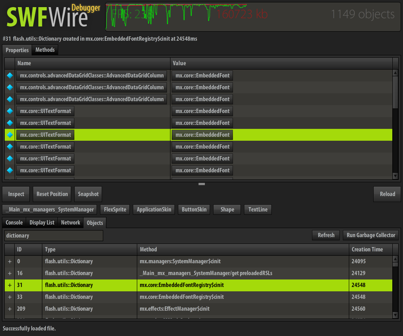Viewport: 403px width, 336px height.
Task: Select the Shape breadcrumb button
Action: (227, 210)
